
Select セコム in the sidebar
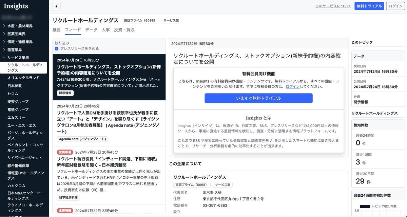13,94
